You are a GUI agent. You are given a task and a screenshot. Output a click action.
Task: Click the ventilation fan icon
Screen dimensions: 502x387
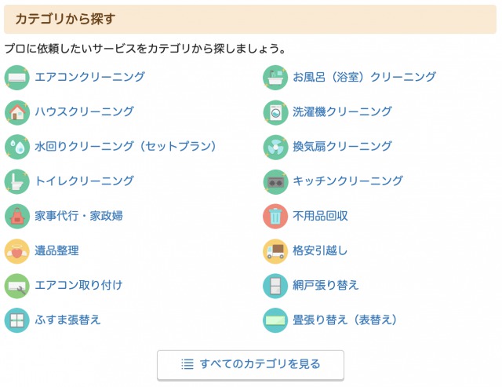(275, 147)
